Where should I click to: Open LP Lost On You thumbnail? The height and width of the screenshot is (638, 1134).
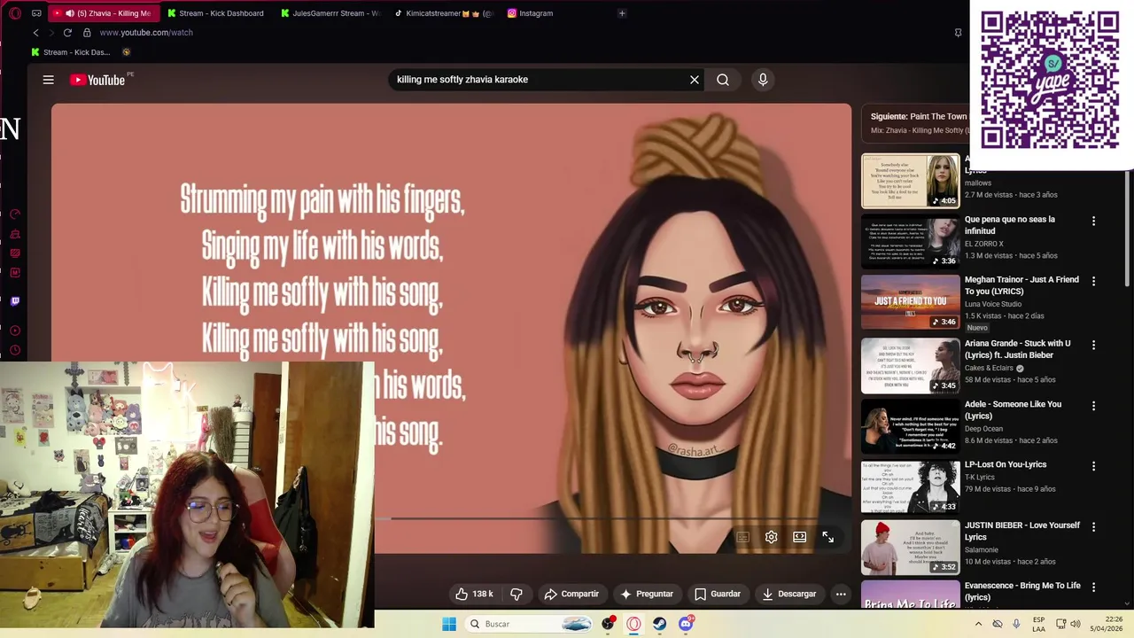(x=911, y=486)
